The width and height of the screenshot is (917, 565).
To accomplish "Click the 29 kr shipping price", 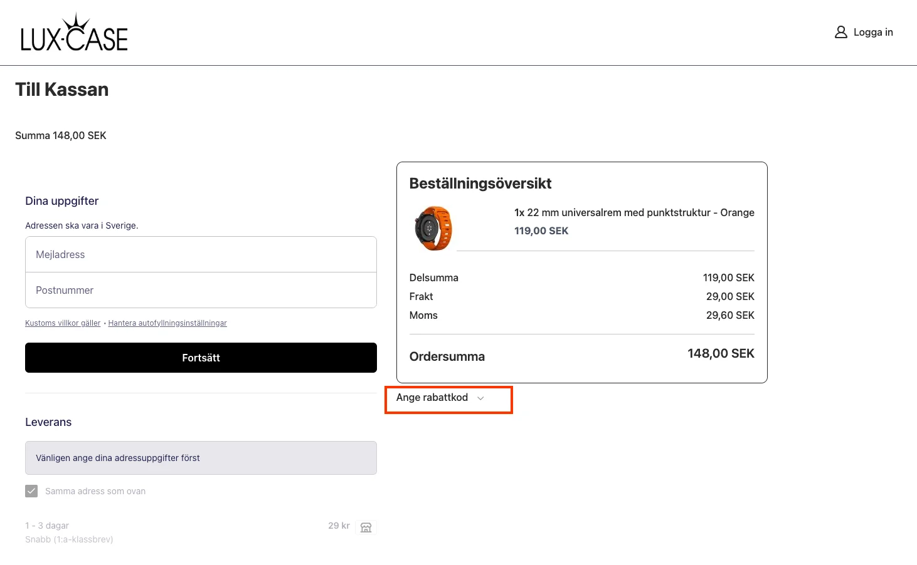I will (x=339, y=526).
